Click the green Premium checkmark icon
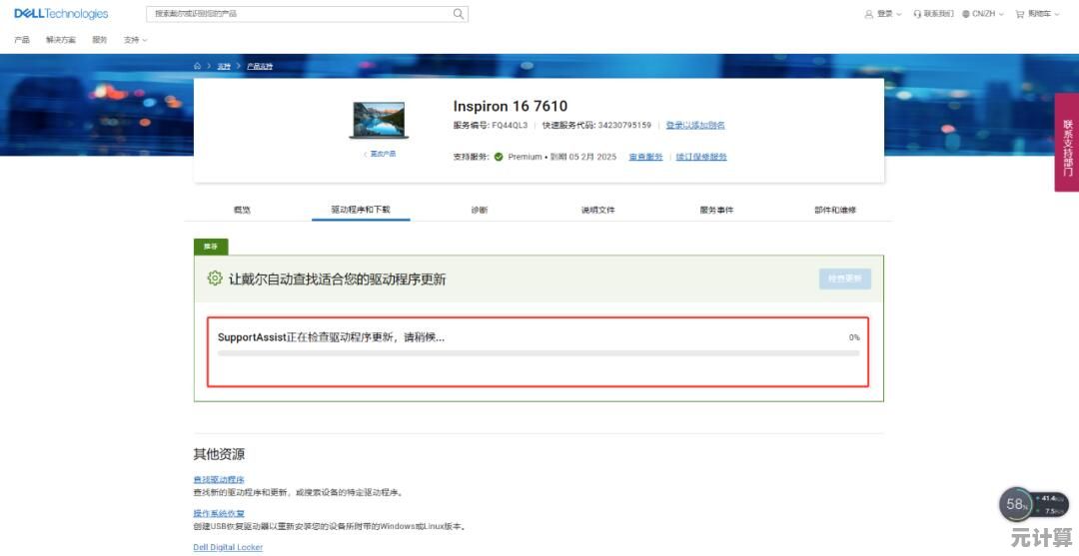 [499, 157]
